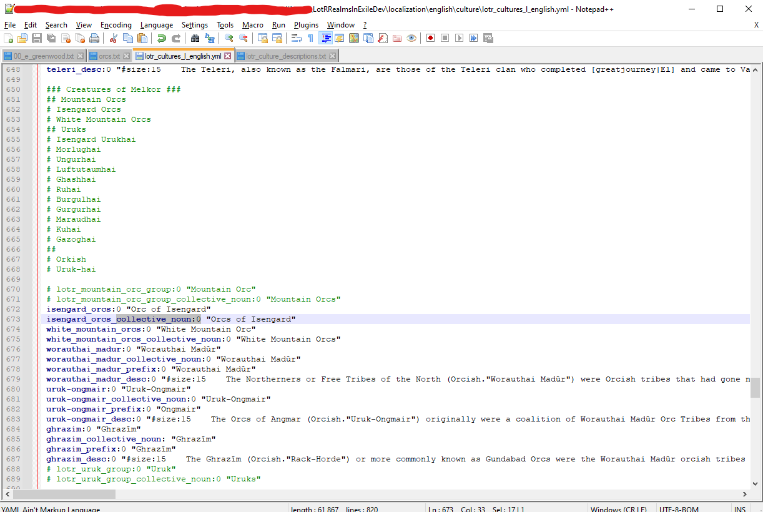763x512 pixels.
Task: Click the Close All toolbar icon
Action: [x=80, y=38]
